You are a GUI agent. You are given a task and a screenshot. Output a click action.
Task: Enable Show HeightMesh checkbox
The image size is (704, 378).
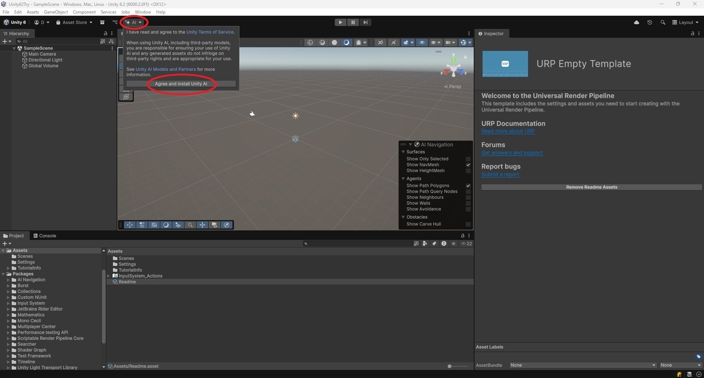click(x=468, y=171)
